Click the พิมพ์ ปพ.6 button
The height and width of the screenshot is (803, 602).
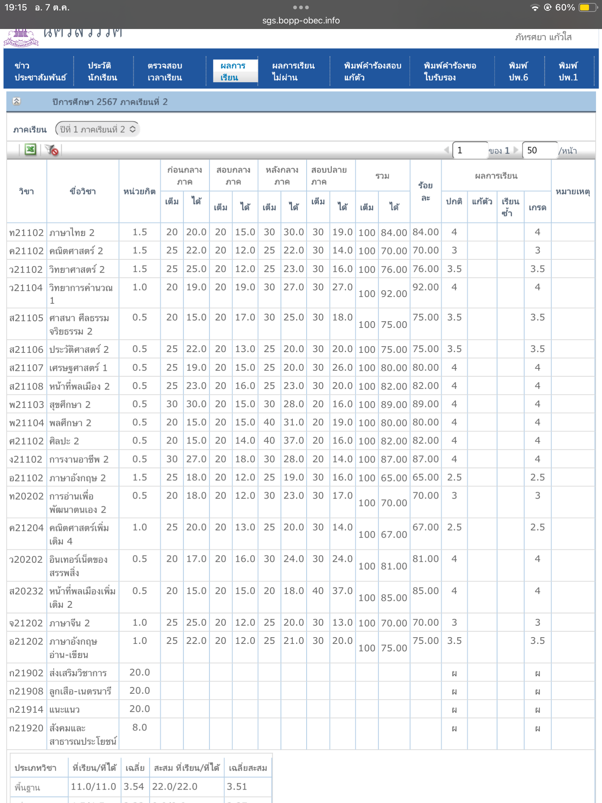[518, 71]
